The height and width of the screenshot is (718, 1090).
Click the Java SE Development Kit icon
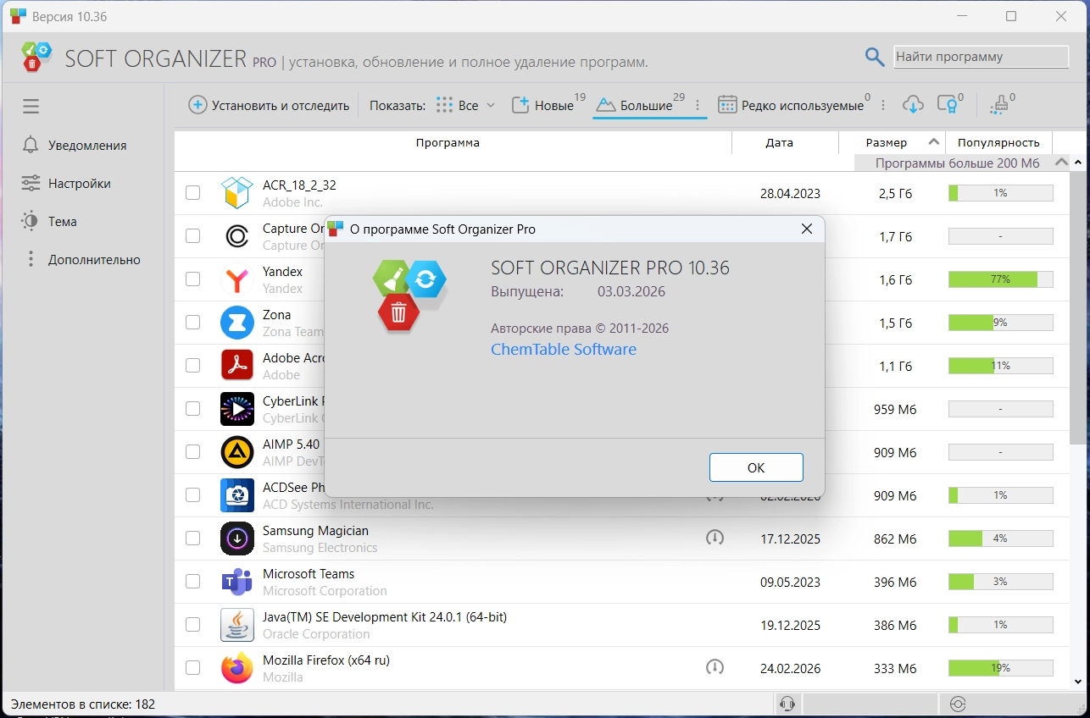[x=237, y=625]
